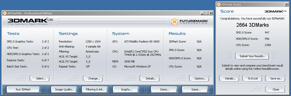Launch the Demo mode
This screenshot has width=291, height=96.
coord(165,89)
